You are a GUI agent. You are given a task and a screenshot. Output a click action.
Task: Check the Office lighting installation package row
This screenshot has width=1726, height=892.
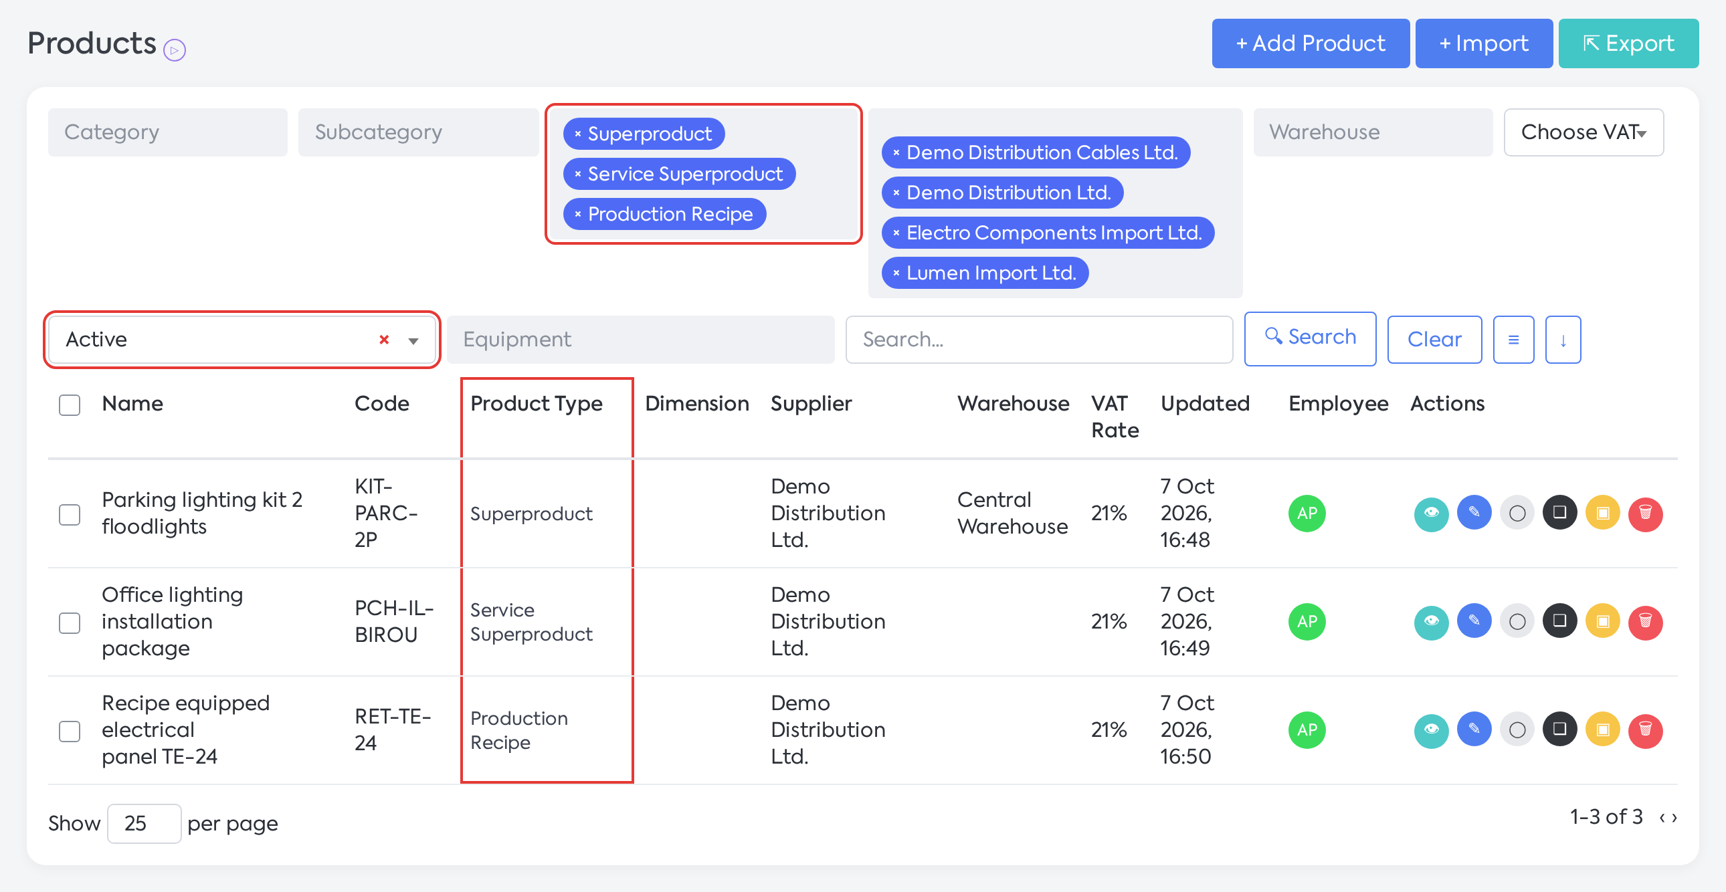tap(70, 622)
